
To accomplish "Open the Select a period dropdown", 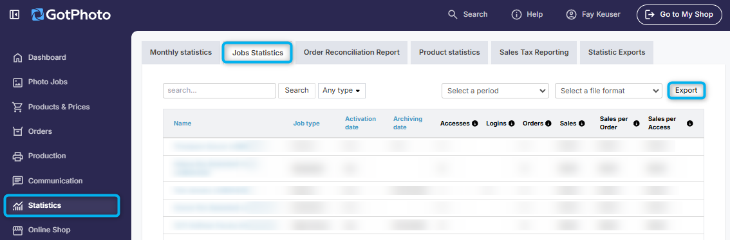I will 496,91.
